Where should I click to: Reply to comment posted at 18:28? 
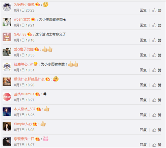(x=143, y=85)
